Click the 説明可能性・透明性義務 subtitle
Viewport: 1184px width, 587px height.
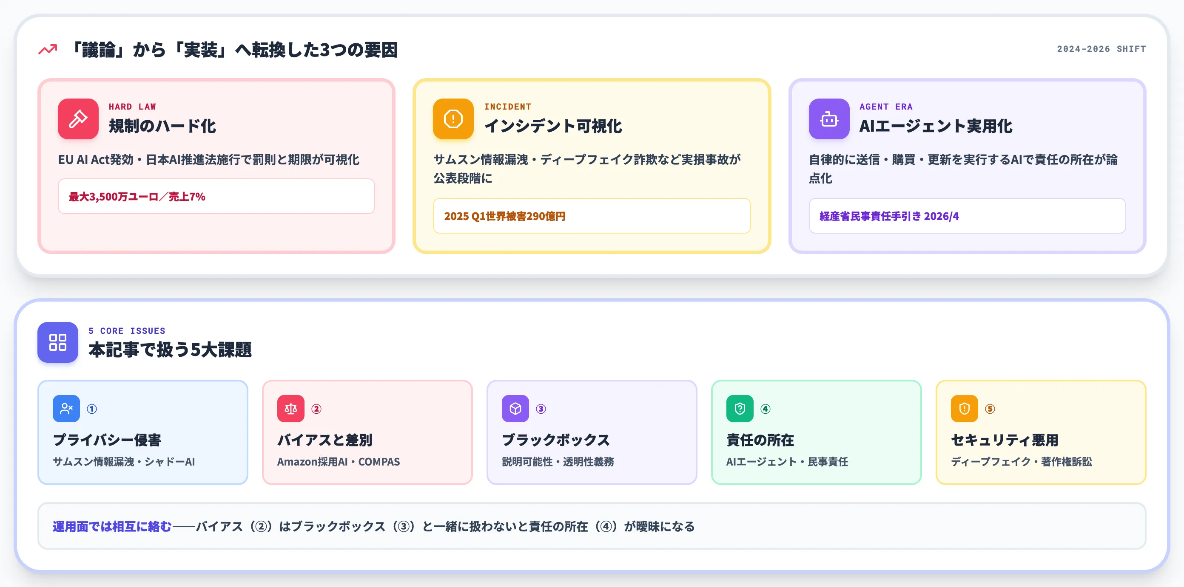[x=558, y=462]
